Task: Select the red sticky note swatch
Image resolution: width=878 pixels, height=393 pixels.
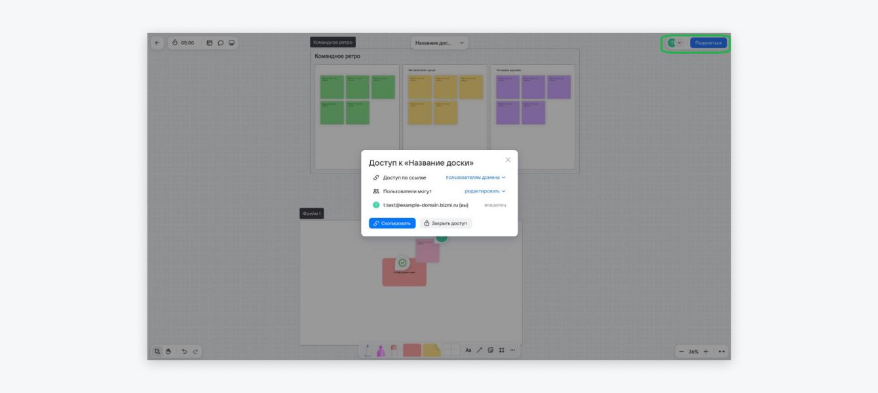Action: click(x=411, y=350)
